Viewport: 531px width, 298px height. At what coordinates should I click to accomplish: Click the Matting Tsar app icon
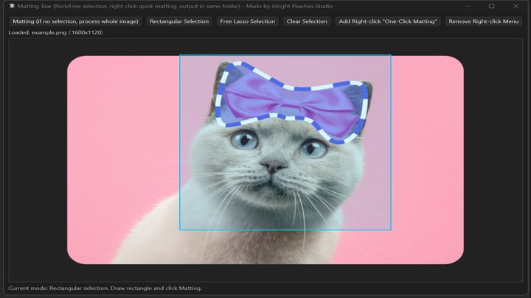pos(12,6)
